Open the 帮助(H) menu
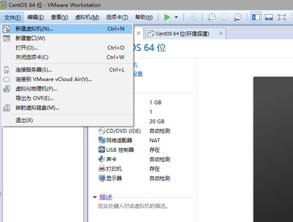 [x=144, y=17]
